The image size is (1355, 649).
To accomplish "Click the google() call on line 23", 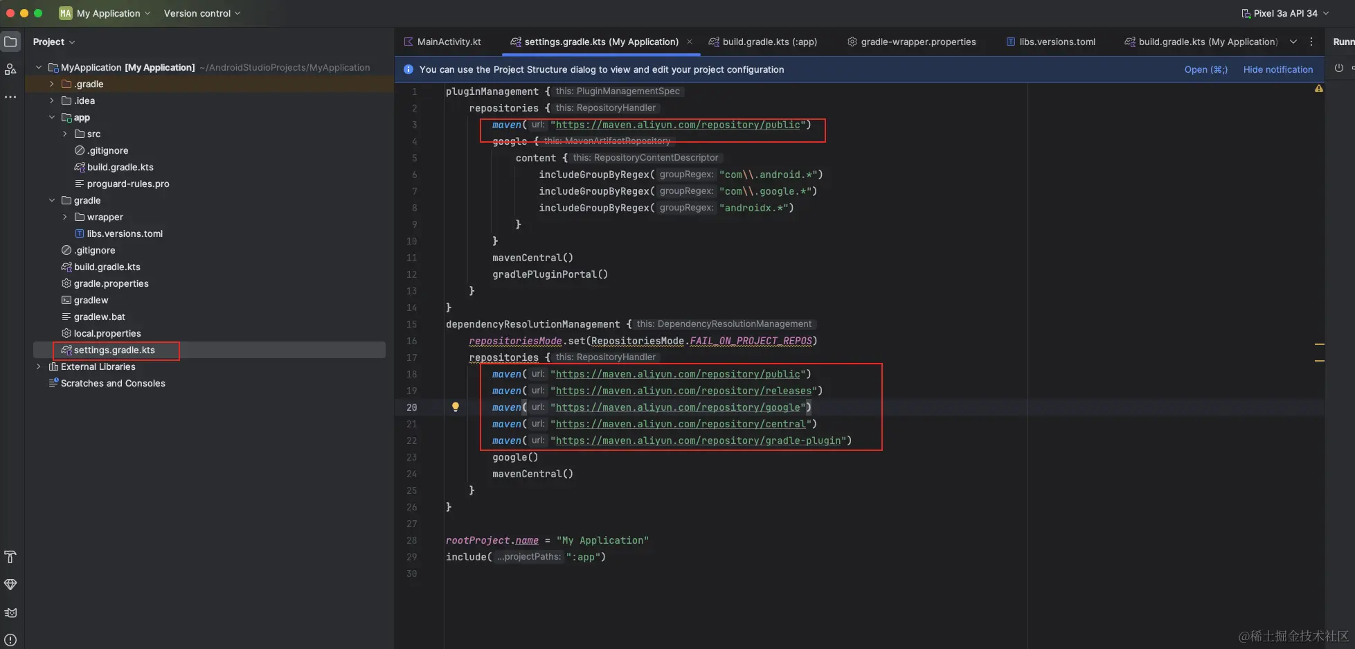I will [515, 457].
